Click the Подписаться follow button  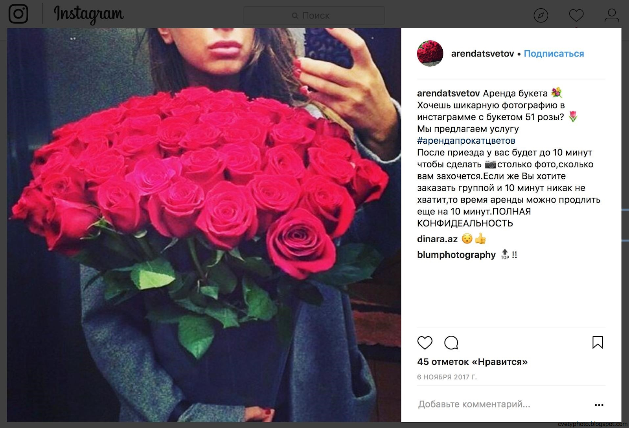554,54
